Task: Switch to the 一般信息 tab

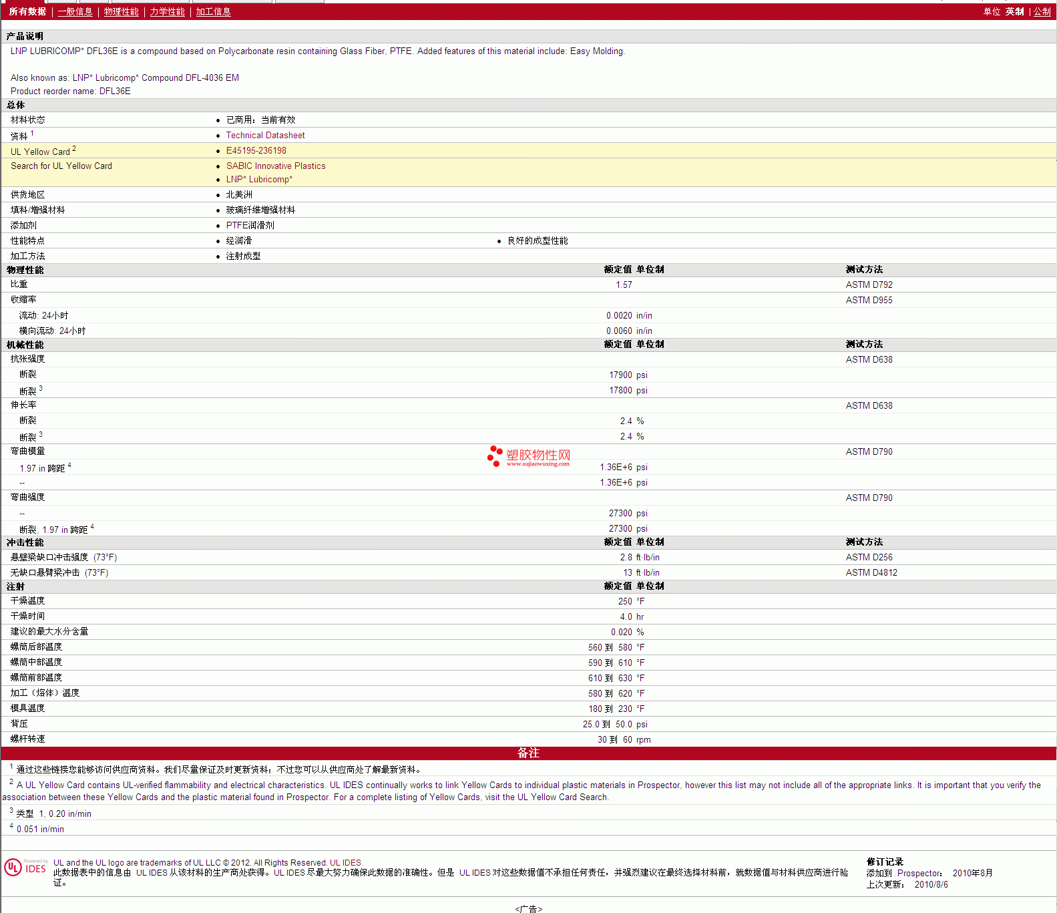Action: pos(75,12)
